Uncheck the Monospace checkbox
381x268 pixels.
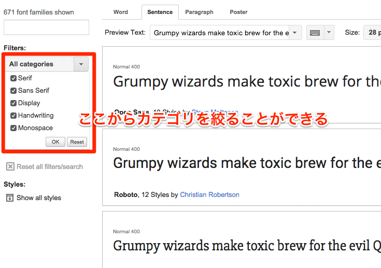[x=13, y=128]
